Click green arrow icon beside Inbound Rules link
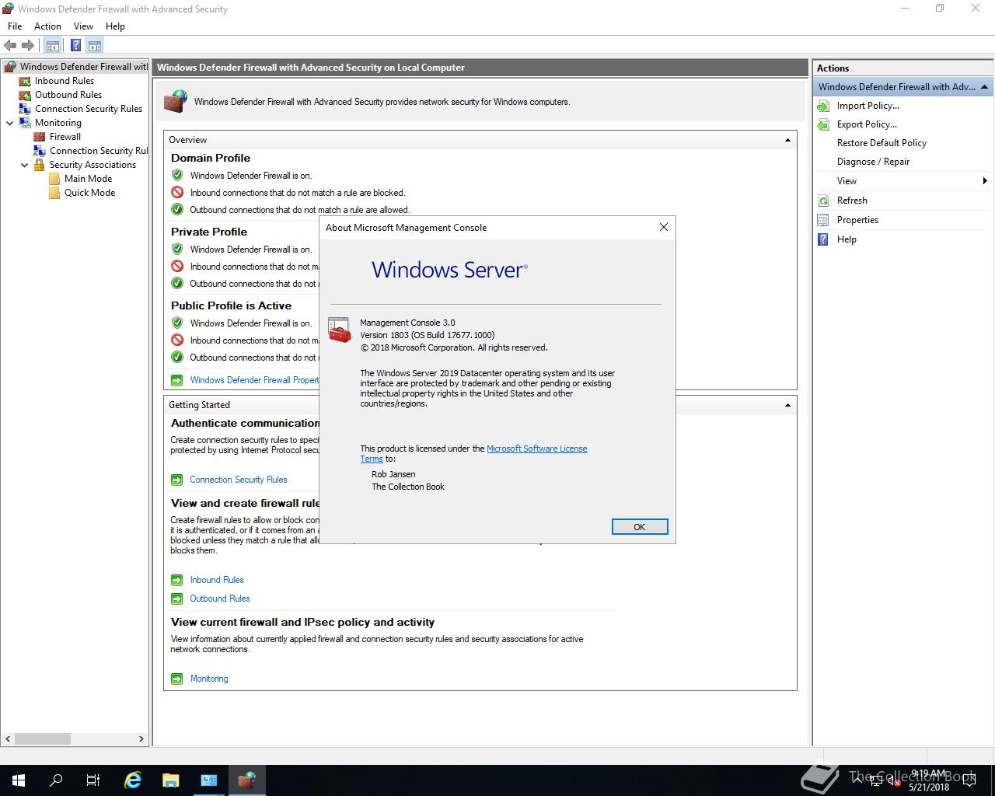The image size is (995, 796). [x=176, y=580]
